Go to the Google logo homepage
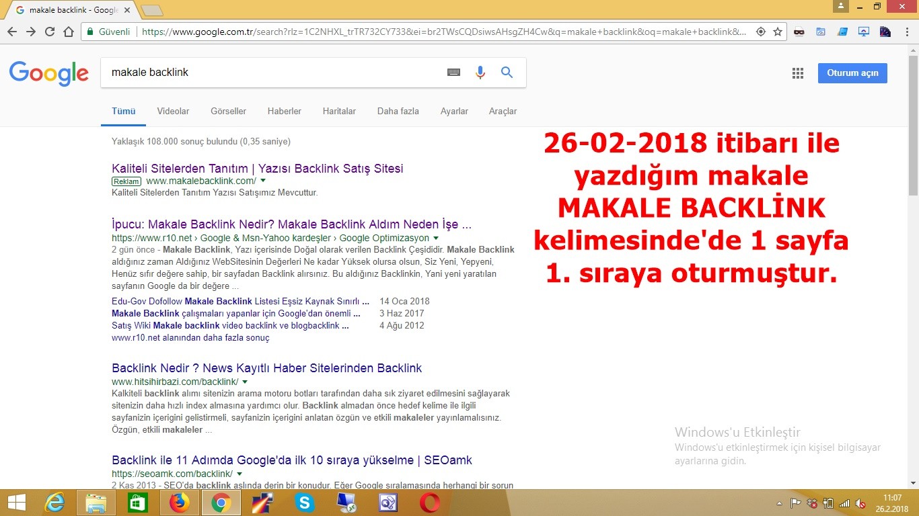Screen dimensions: 919x516 click(x=49, y=73)
